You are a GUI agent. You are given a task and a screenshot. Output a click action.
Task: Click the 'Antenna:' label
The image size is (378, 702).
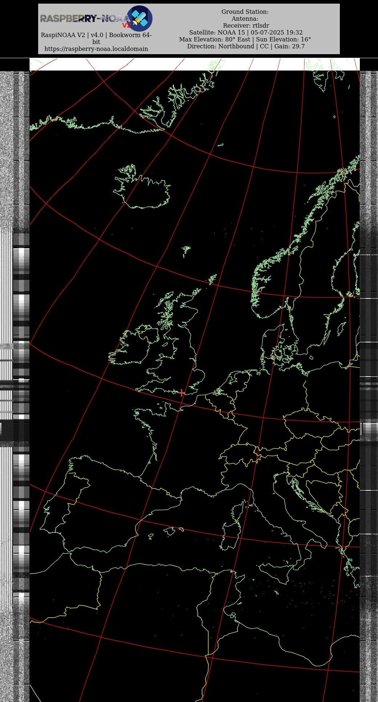(245, 19)
